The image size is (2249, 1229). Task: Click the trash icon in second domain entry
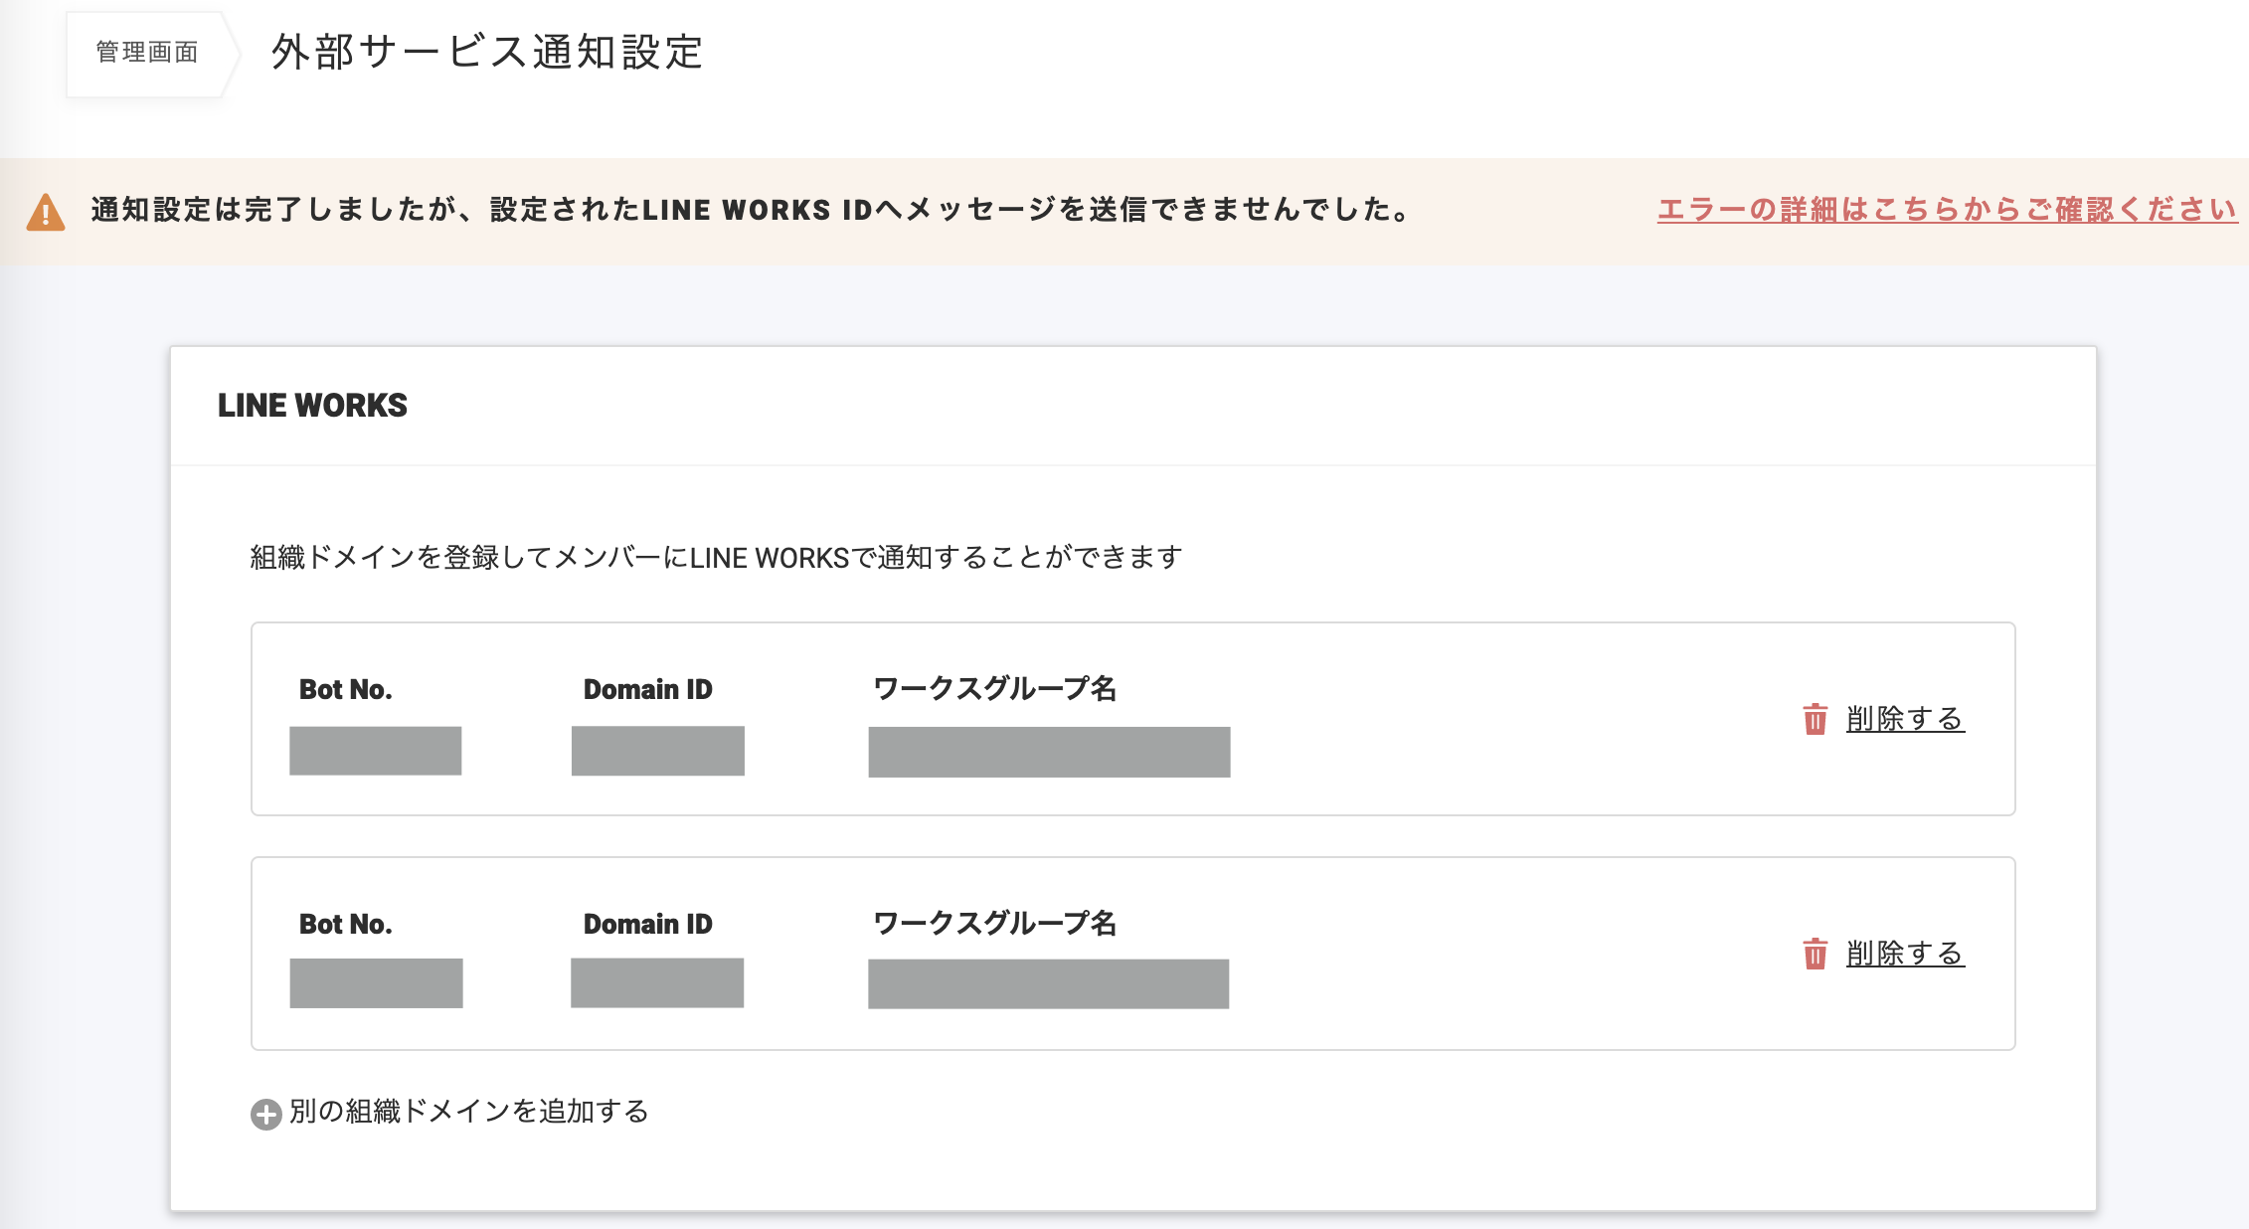(x=1815, y=954)
